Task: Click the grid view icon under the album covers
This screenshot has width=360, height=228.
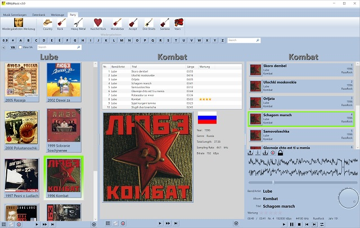Action: [x=4, y=224]
